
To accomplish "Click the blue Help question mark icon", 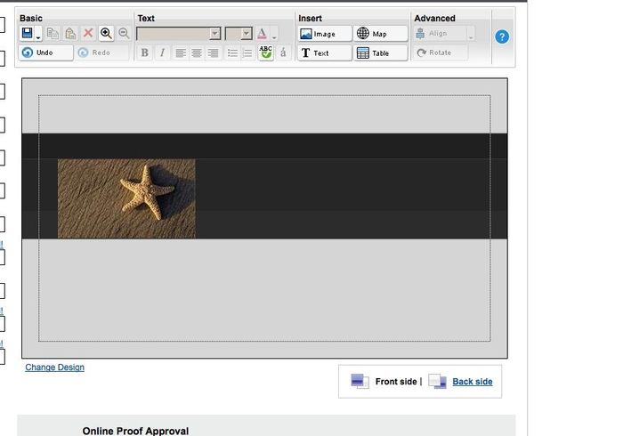I will [502, 36].
